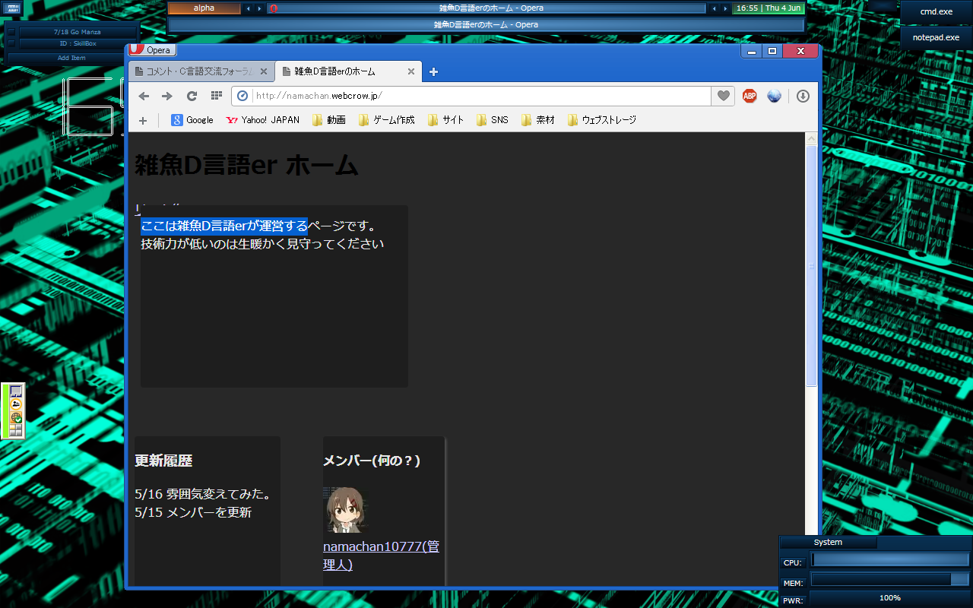
Task: Click the address bar URL field
Action: 479,96
